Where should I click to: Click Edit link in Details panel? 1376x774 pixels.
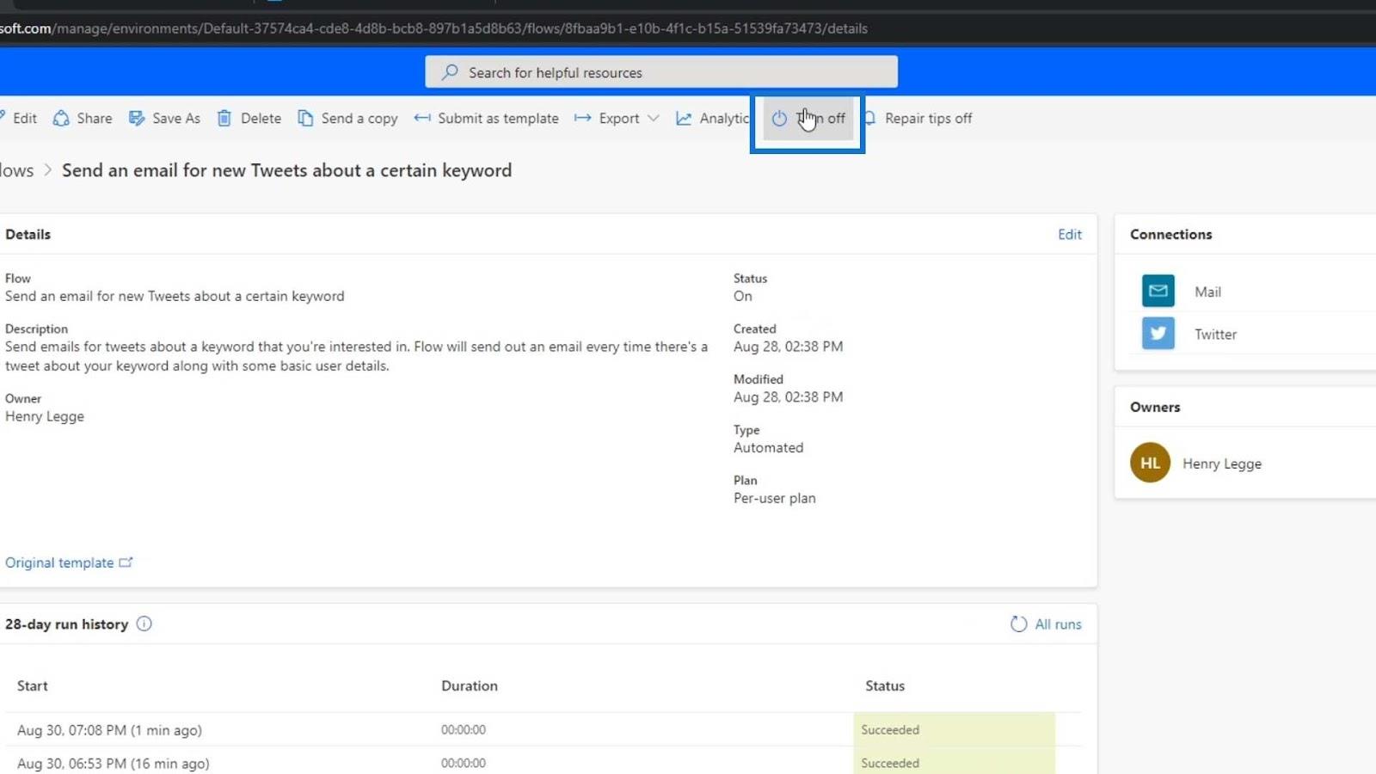coord(1070,234)
